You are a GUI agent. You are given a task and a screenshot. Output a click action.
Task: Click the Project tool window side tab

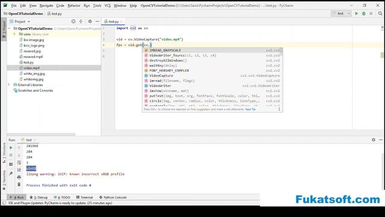point(4,29)
